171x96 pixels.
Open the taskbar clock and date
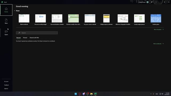pyautogui.click(x=167, y=94)
